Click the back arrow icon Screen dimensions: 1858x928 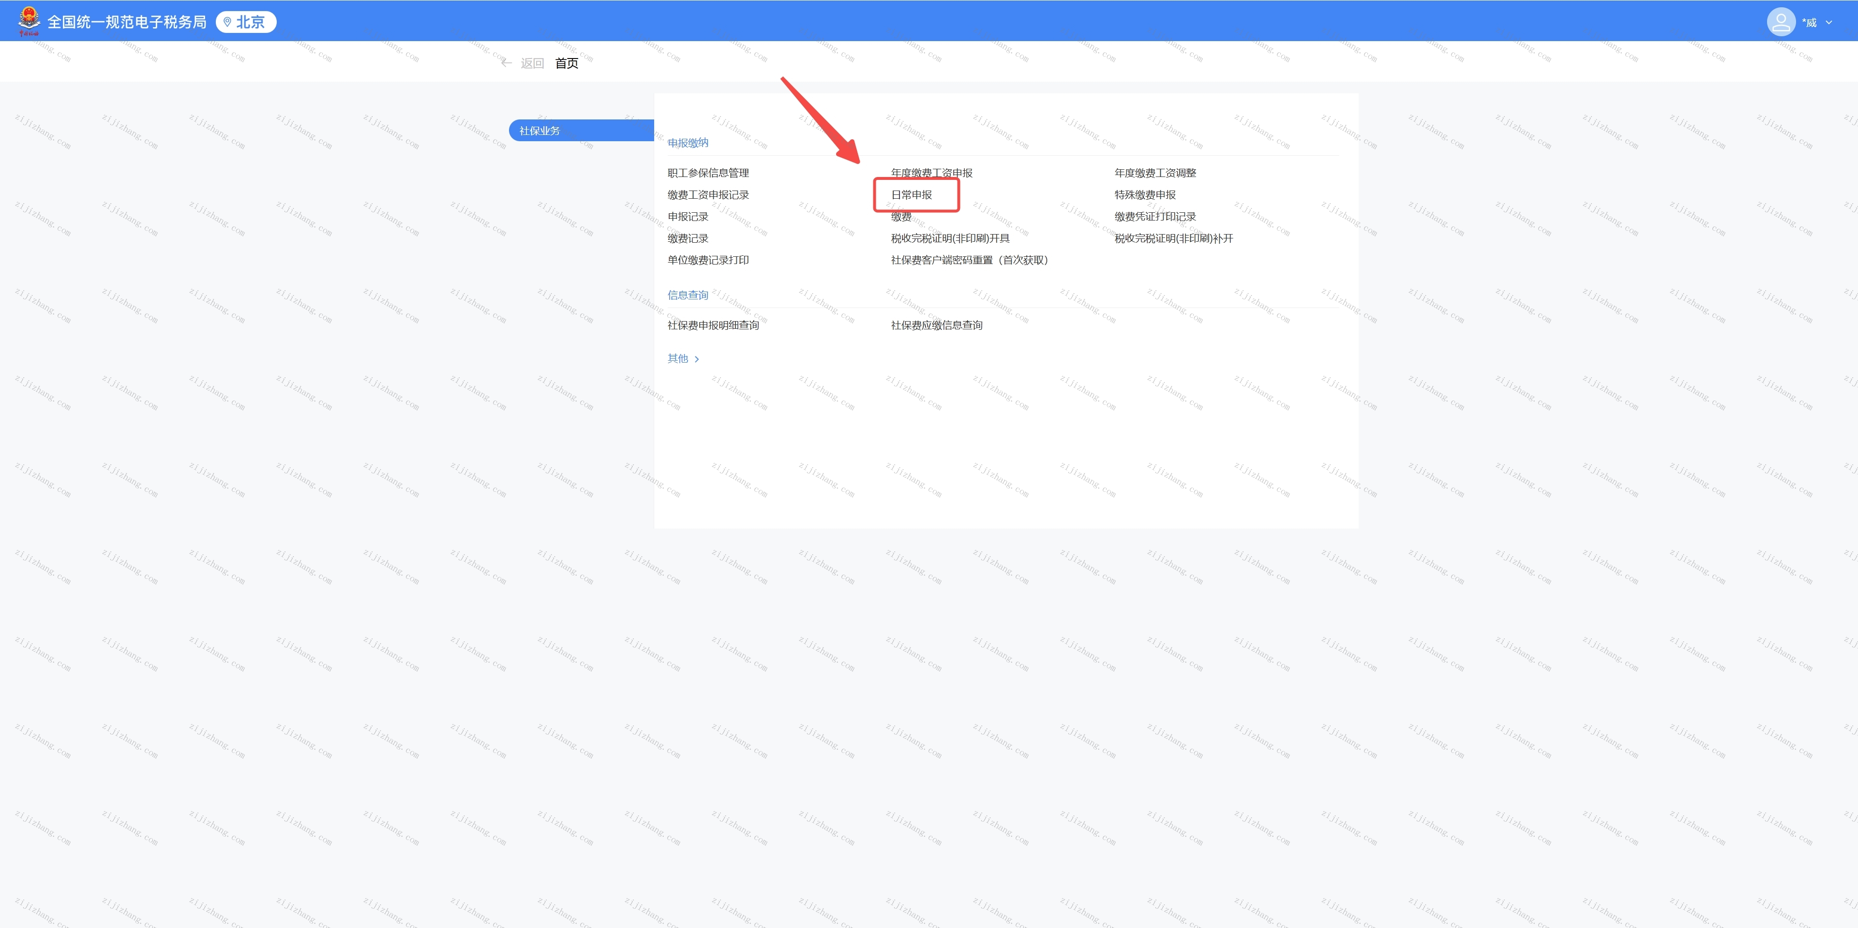(x=506, y=63)
